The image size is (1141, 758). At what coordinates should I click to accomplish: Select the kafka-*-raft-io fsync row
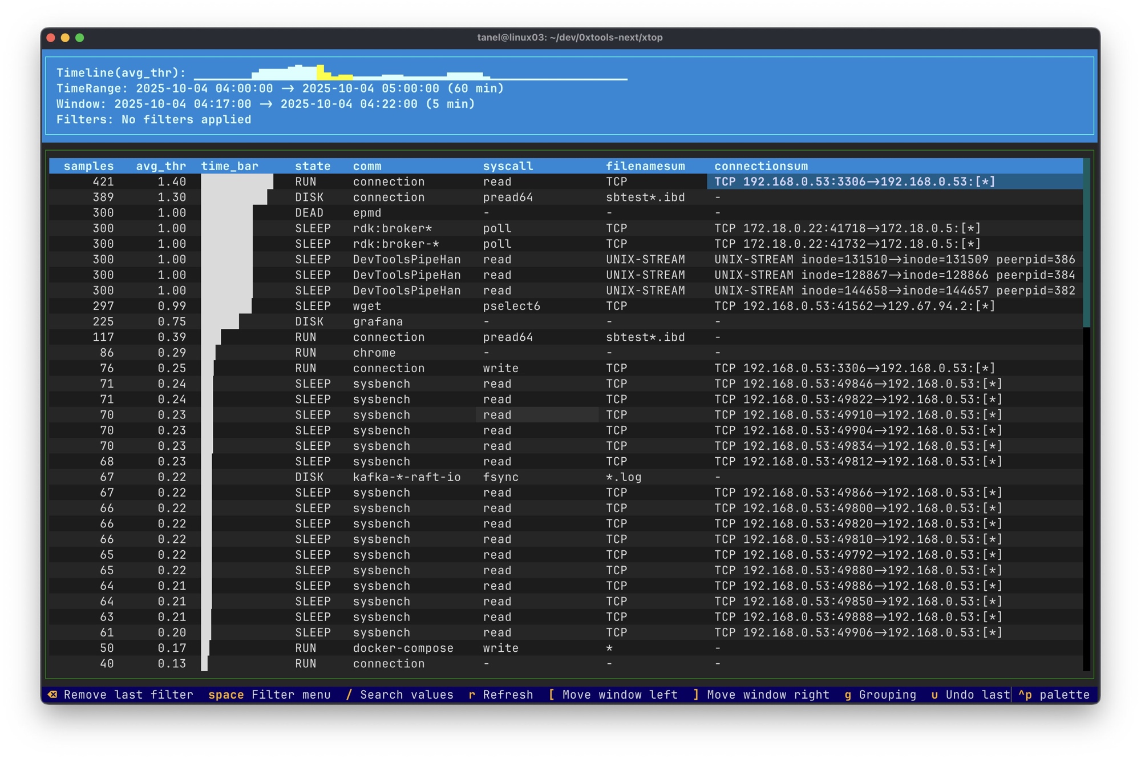(406, 477)
